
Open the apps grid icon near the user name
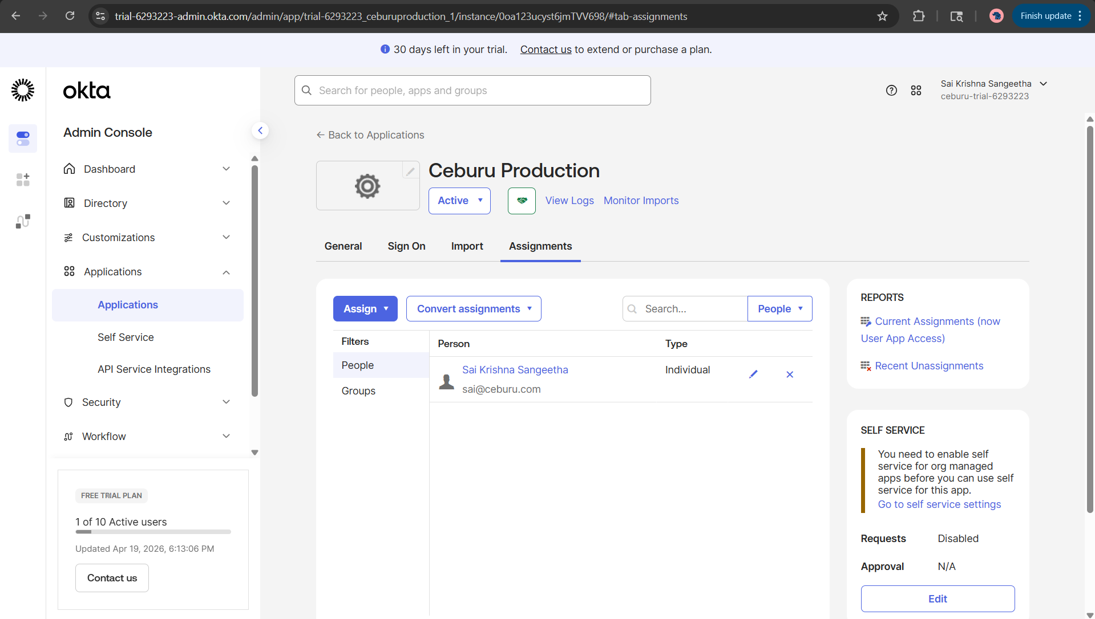[x=916, y=90]
